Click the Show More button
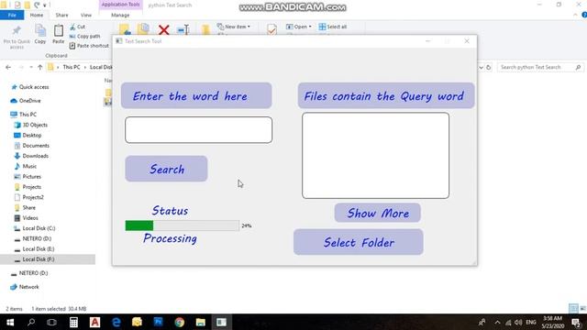The image size is (587, 330). [377, 213]
